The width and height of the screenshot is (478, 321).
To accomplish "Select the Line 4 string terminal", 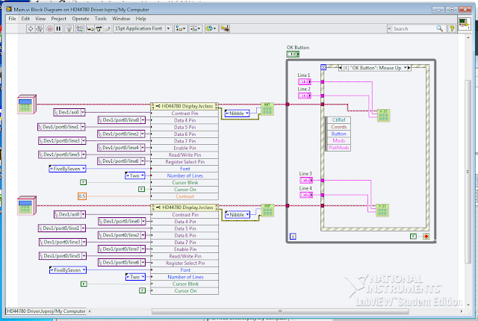I will pos(305,195).
